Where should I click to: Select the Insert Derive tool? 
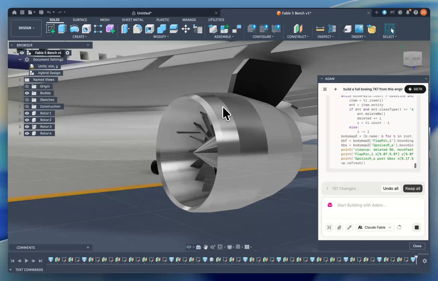347,29
